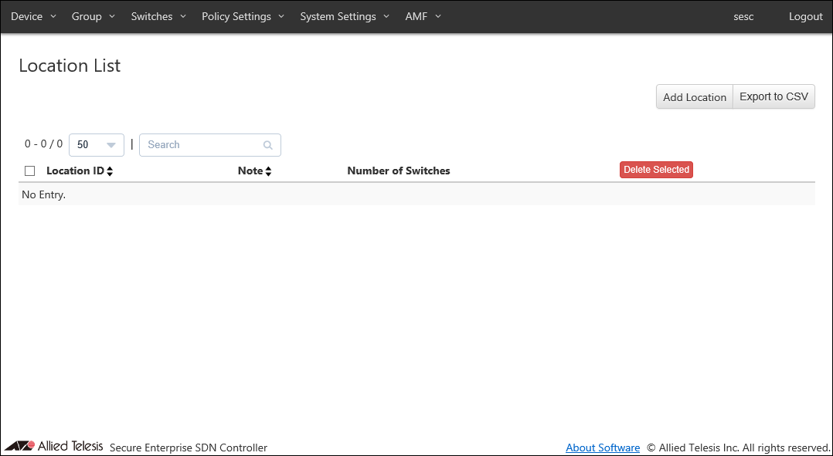Click the sesc username
Image resolution: width=833 pixels, height=456 pixels.
coord(743,16)
